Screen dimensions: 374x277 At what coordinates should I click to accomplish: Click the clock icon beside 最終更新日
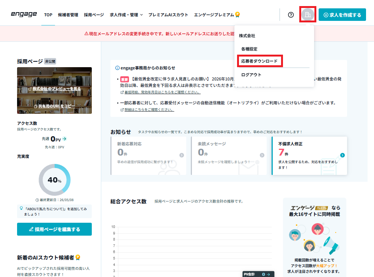coord(37,200)
